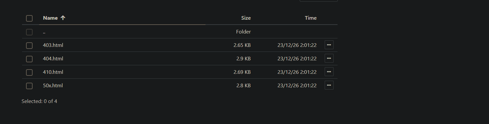Open more options for 403.html

coord(329,45)
